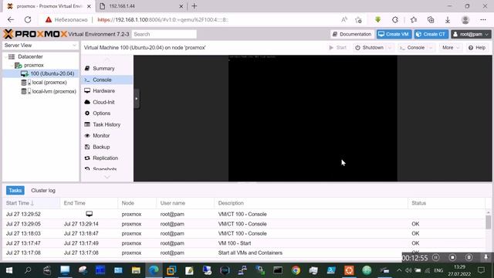
Task: Open the Console button dropdown arrow
Action: click(x=431, y=48)
